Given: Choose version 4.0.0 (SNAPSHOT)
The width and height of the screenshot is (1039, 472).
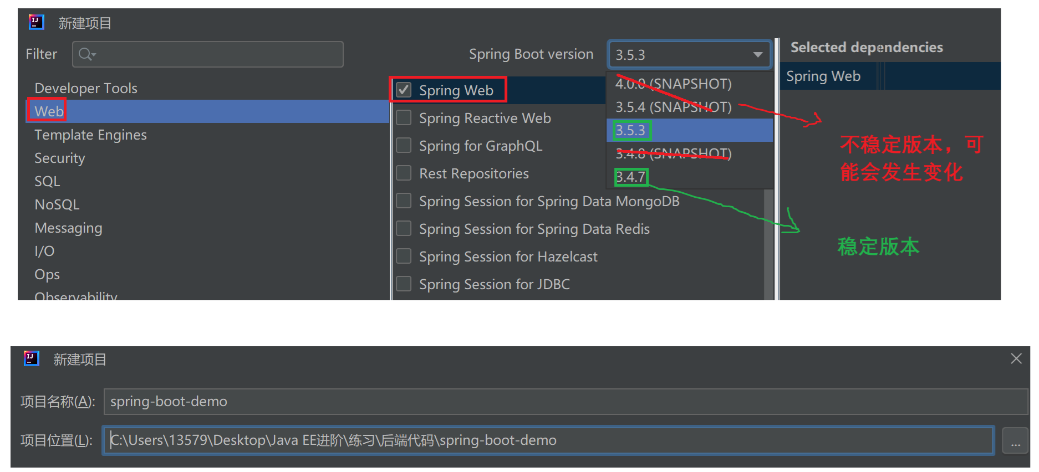Looking at the screenshot, I should pyautogui.click(x=690, y=84).
